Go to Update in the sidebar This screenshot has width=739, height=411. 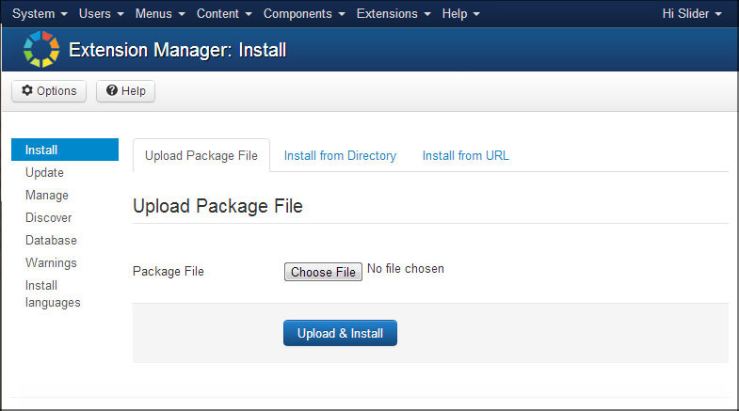(44, 173)
